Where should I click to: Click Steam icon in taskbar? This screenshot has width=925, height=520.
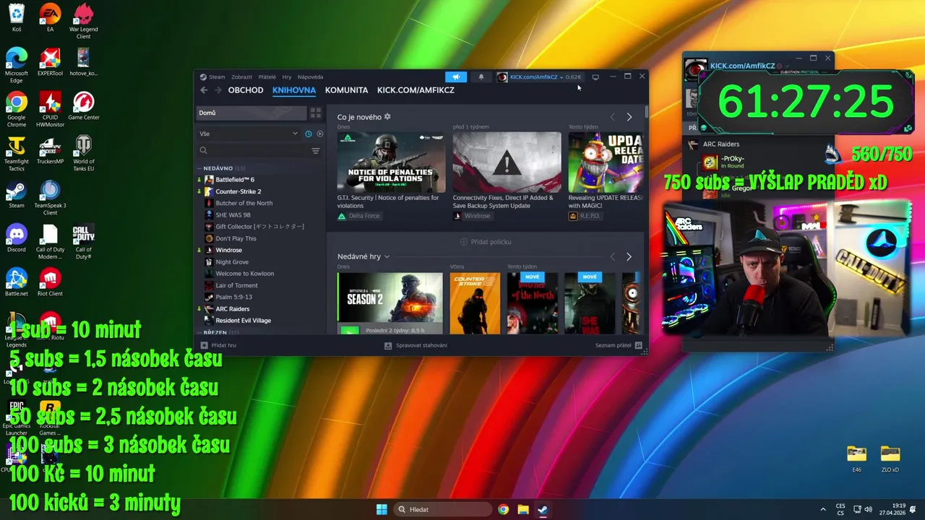coord(542,509)
